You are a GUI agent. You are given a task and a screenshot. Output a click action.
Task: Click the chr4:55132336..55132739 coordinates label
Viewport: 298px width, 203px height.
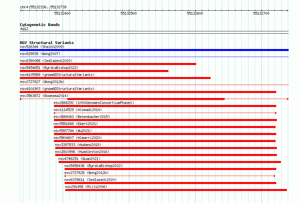click(43, 7)
